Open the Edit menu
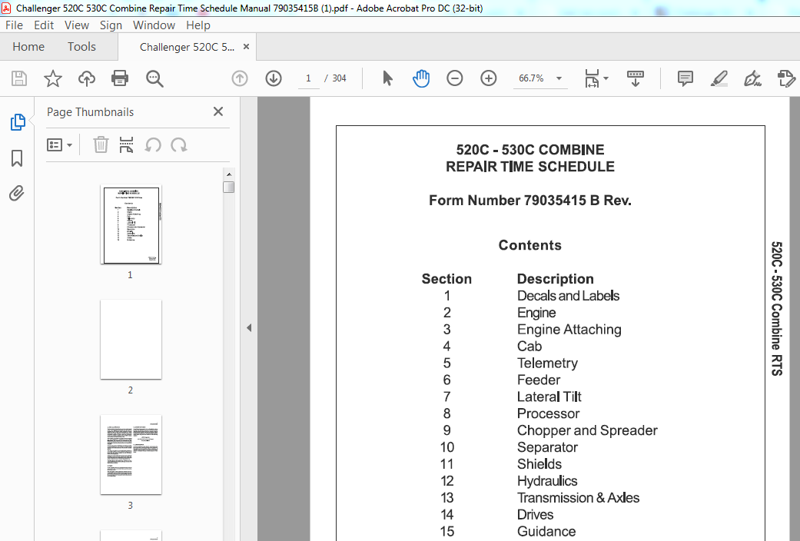 click(44, 25)
